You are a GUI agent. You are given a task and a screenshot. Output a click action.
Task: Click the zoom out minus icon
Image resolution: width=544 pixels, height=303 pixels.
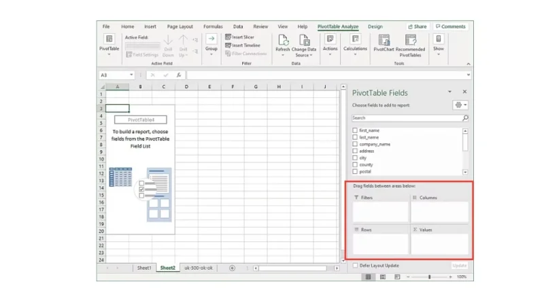tap(408, 277)
